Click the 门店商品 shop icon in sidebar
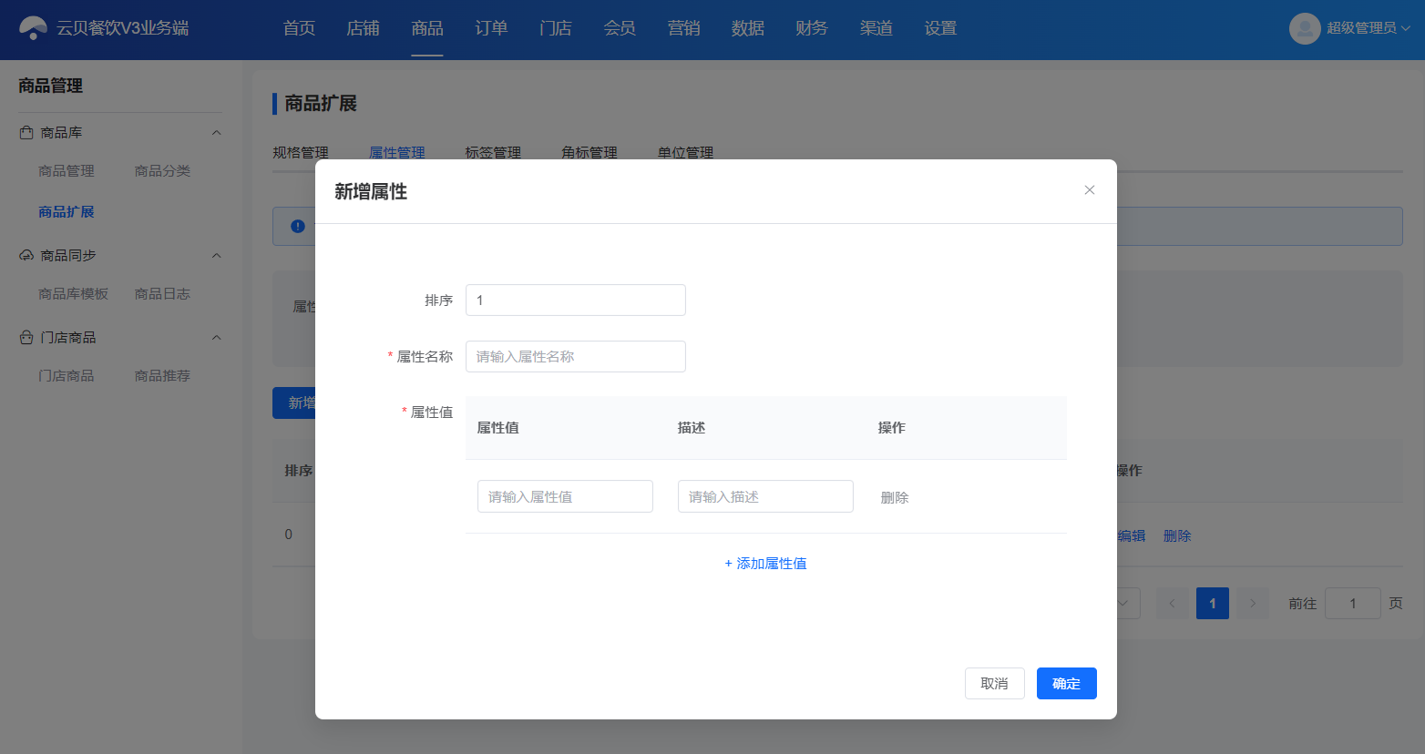 [x=26, y=338]
